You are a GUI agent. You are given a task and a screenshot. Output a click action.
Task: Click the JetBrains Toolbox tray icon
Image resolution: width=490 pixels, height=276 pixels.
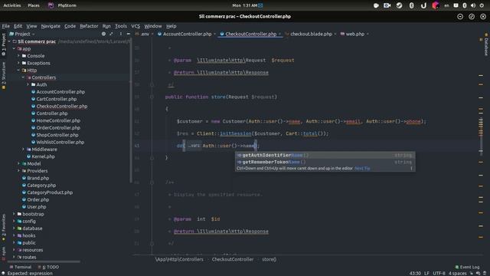[436, 5]
